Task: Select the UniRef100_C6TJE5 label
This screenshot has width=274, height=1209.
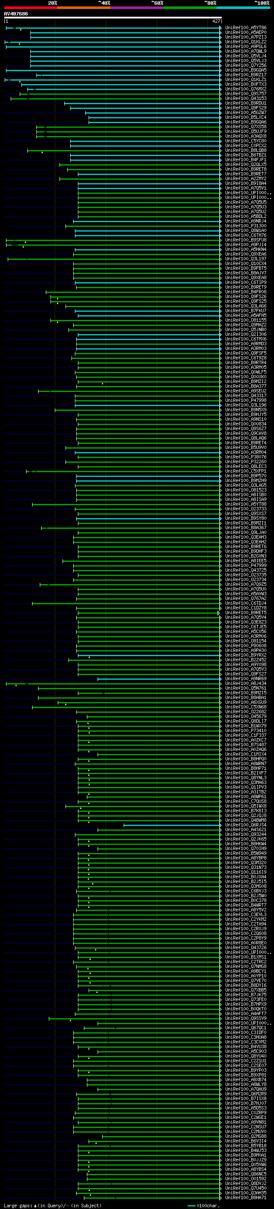Action: 246,627
